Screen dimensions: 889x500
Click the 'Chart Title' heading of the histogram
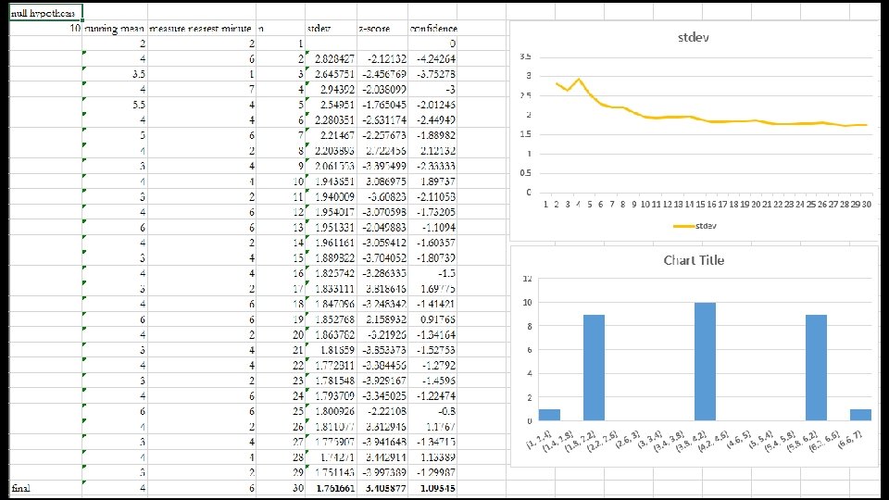coord(694,260)
